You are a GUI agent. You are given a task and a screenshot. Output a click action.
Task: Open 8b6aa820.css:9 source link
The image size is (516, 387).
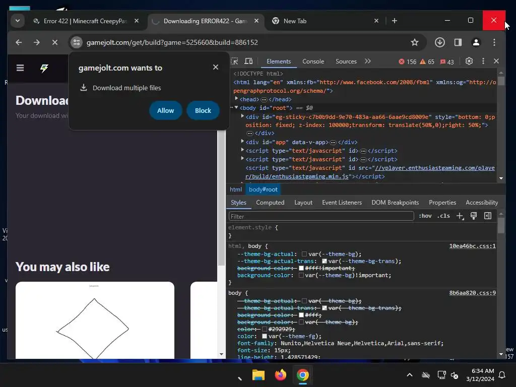(472, 293)
